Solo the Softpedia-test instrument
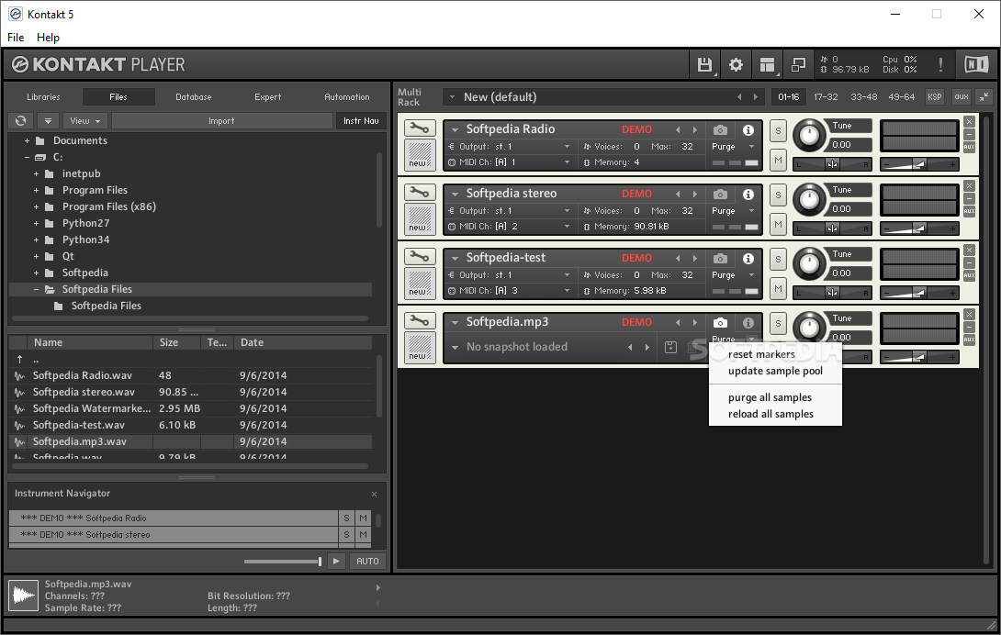This screenshot has height=635, width=1001. [778, 260]
